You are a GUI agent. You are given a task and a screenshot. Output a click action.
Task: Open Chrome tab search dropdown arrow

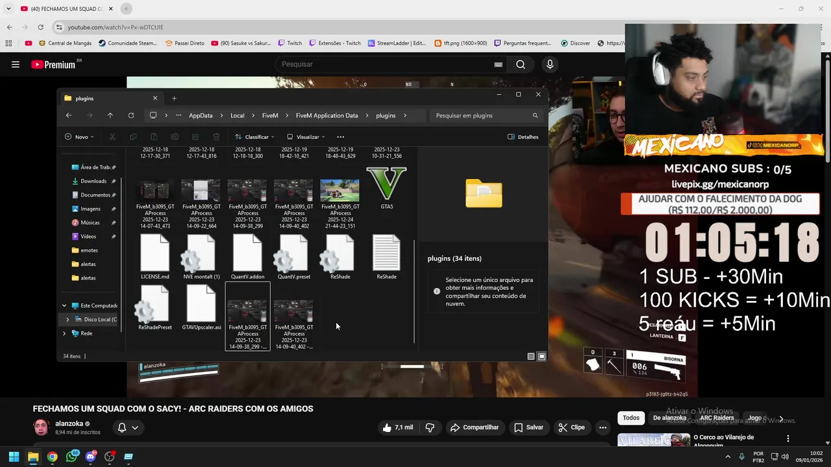pos(8,8)
